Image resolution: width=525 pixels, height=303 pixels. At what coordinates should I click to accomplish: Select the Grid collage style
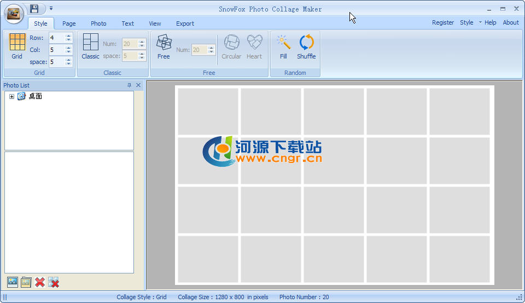(17, 46)
